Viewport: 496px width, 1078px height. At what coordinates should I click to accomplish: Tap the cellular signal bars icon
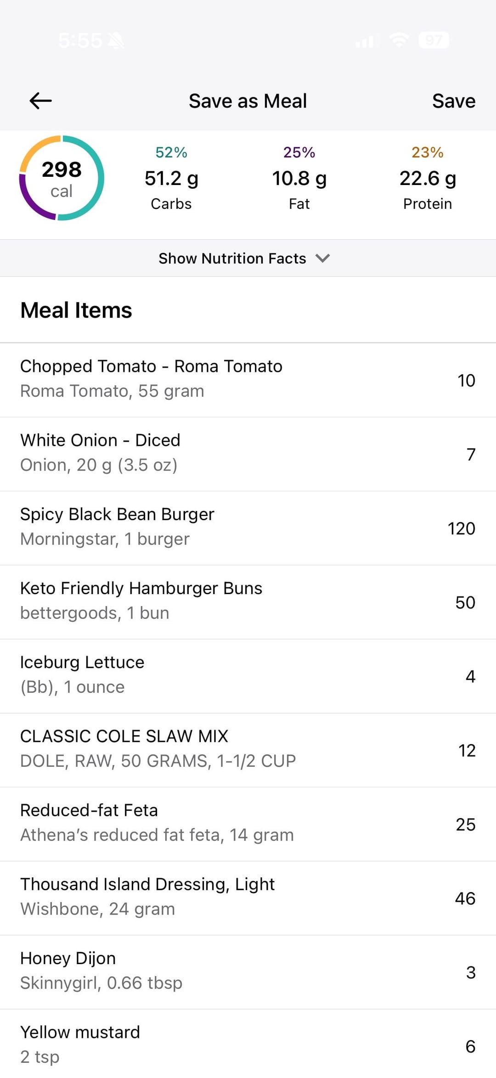[366, 41]
